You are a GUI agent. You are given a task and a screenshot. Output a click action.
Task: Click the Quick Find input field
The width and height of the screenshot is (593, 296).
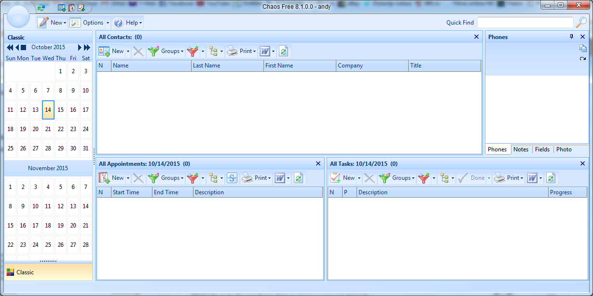[x=525, y=22]
